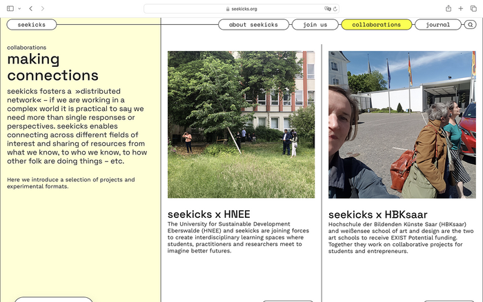The width and height of the screenshot is (483, 302).
Task: Click the seekicks home pill
Action: 32,25
